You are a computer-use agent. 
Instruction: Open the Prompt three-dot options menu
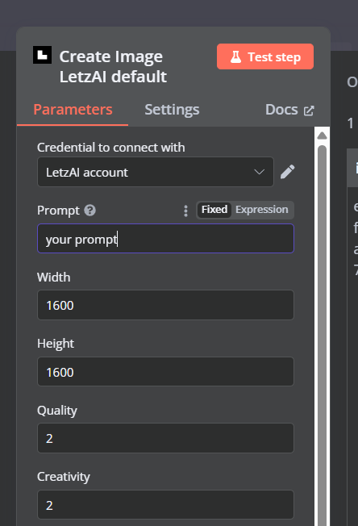185,211
